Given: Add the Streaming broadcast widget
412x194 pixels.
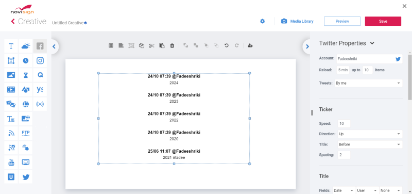Looking at the screenshot, I should tap(40, 104).
